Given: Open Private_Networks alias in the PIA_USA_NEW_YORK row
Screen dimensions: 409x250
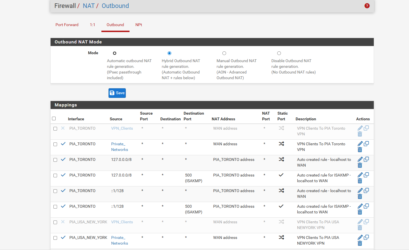Looking at the screenshot, I should pyautogui.click(x=120, y=240).
